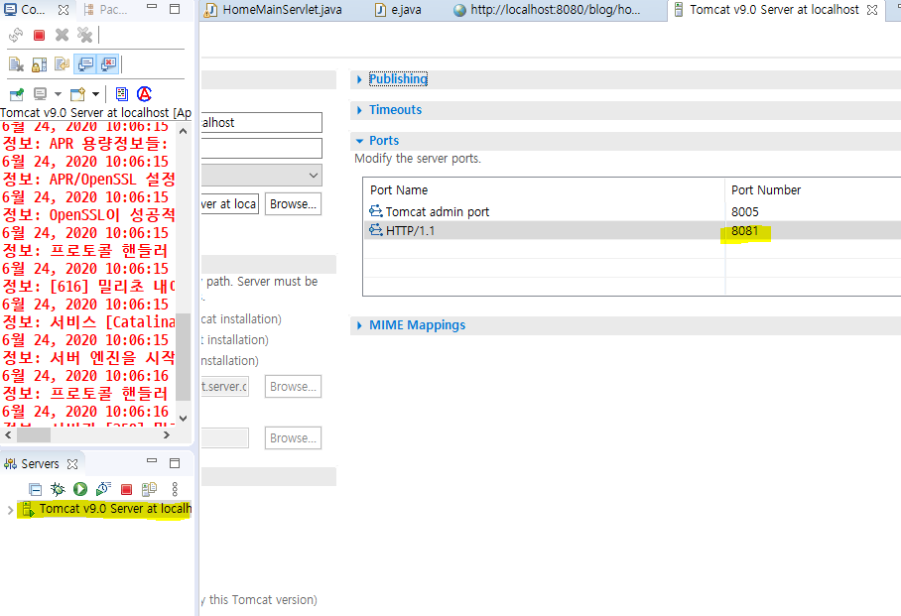The width and height of the screenshot is (901, 616).
Task: Toggle Word Wrap in Console toolbar
Action: tap(62, 63)
